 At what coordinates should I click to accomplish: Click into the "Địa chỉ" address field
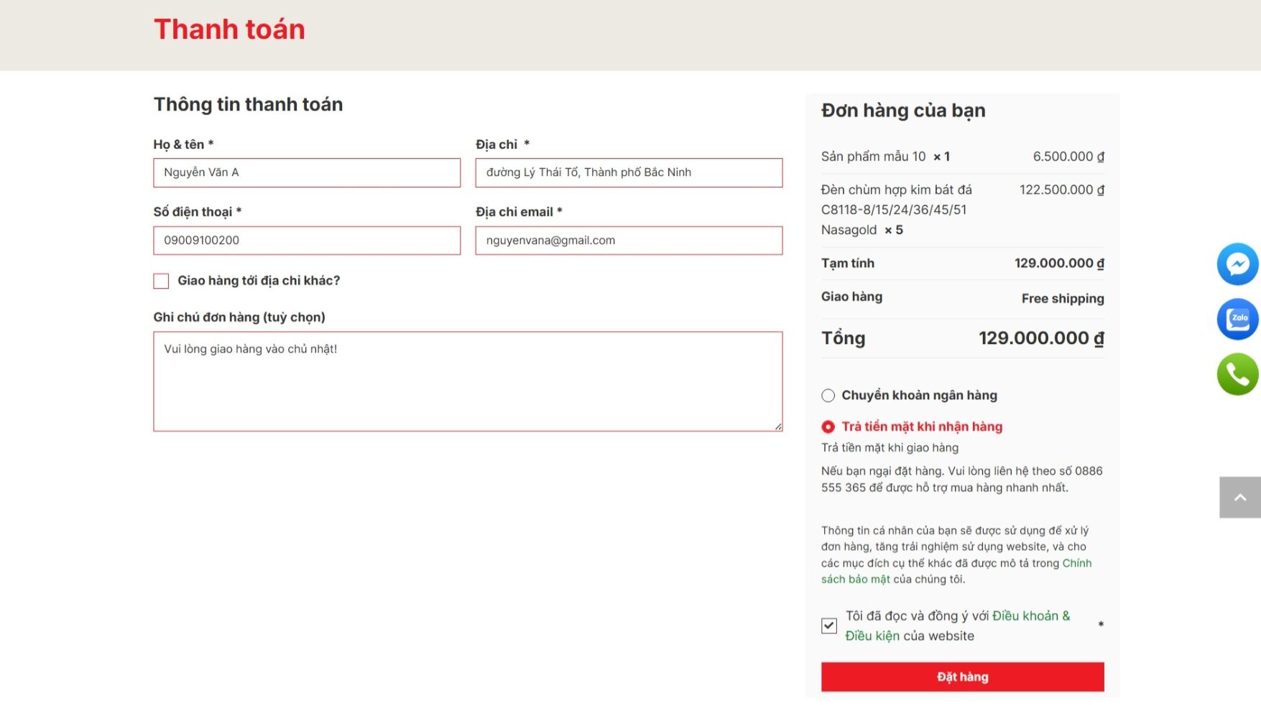629,173
